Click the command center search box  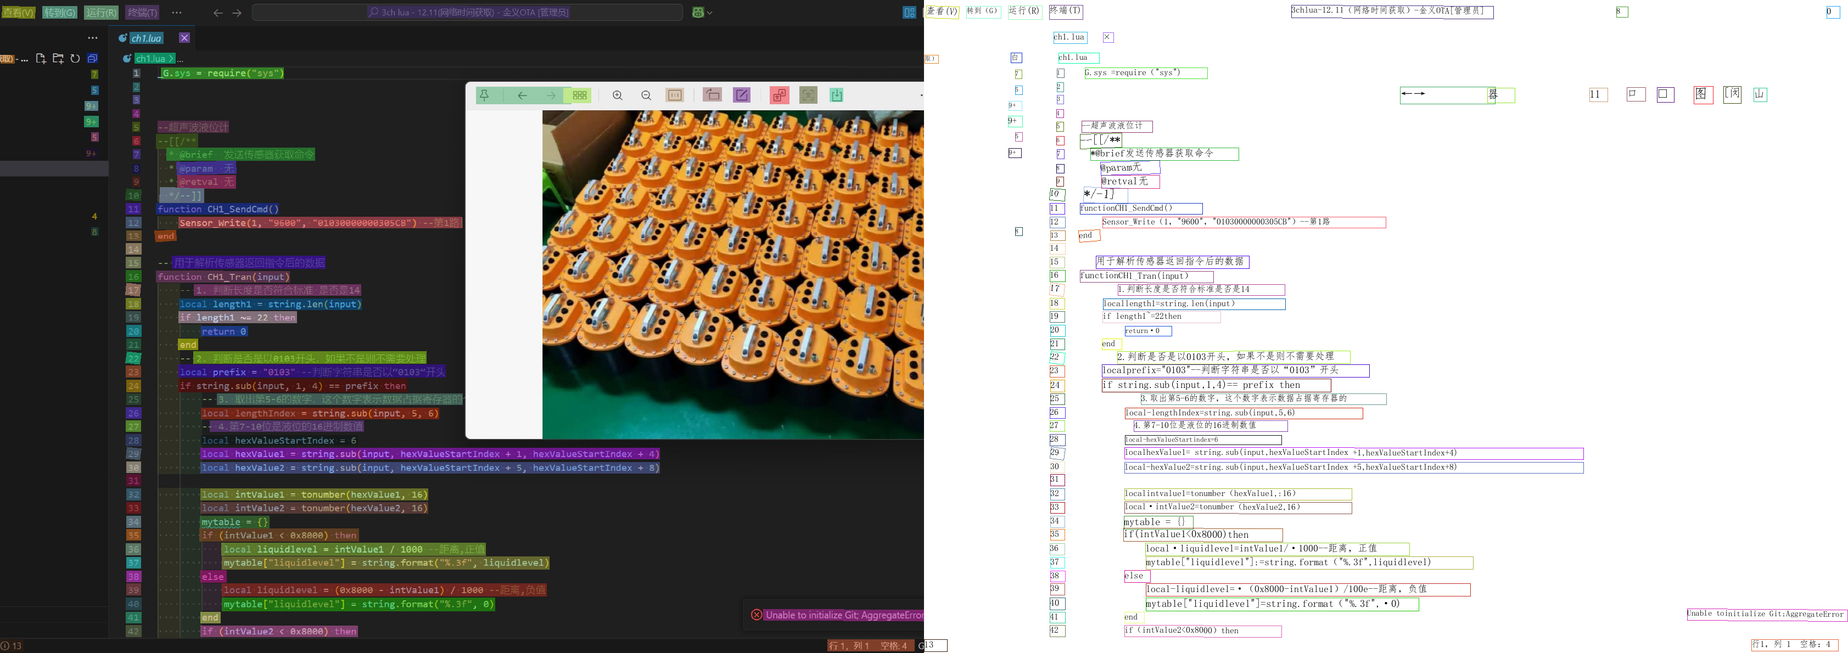click(x=467, y=12)
